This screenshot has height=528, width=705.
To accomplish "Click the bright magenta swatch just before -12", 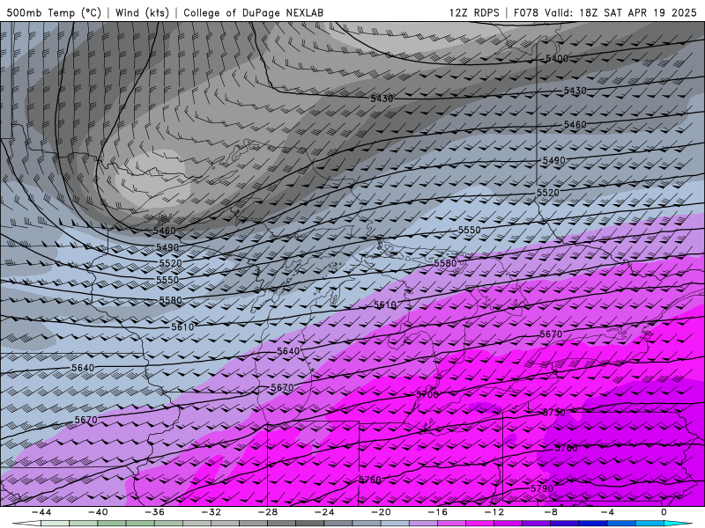I will tap(479, 524).
